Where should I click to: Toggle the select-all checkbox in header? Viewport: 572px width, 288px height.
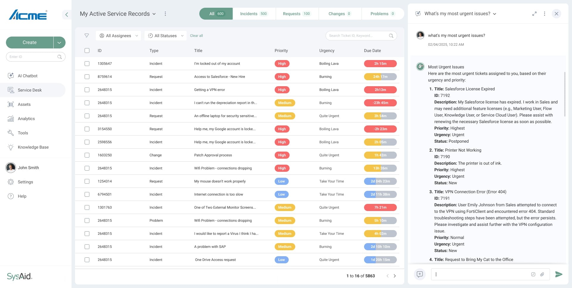pyautogui.click(x=87, y=51)
